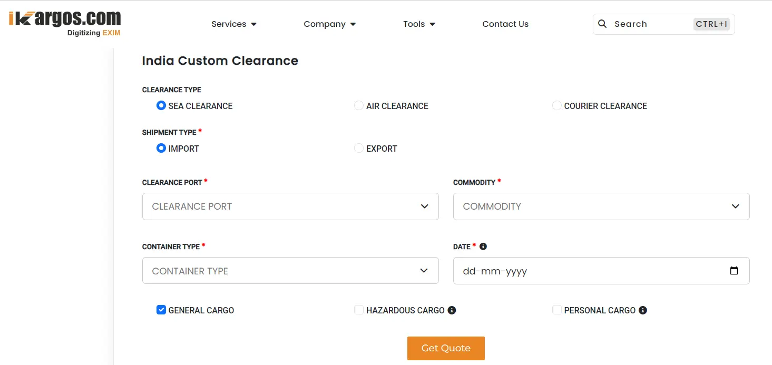Image resolution: width=772 pixels, height=365 pixels.
Task: Open the calendar picker icon in Date field
Action: click(734, 271)
